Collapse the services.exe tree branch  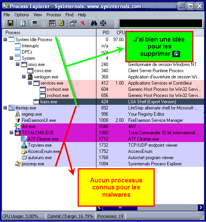(x=30, y=83)
